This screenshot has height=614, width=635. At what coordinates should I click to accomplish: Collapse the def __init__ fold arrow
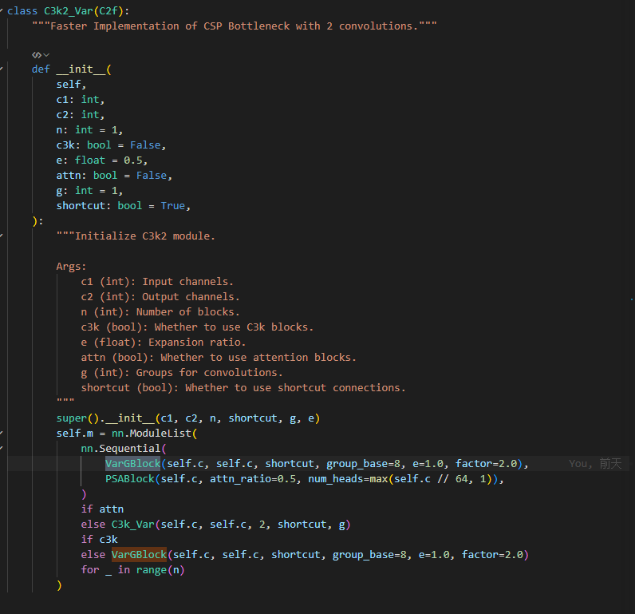[x=2, y=69]
